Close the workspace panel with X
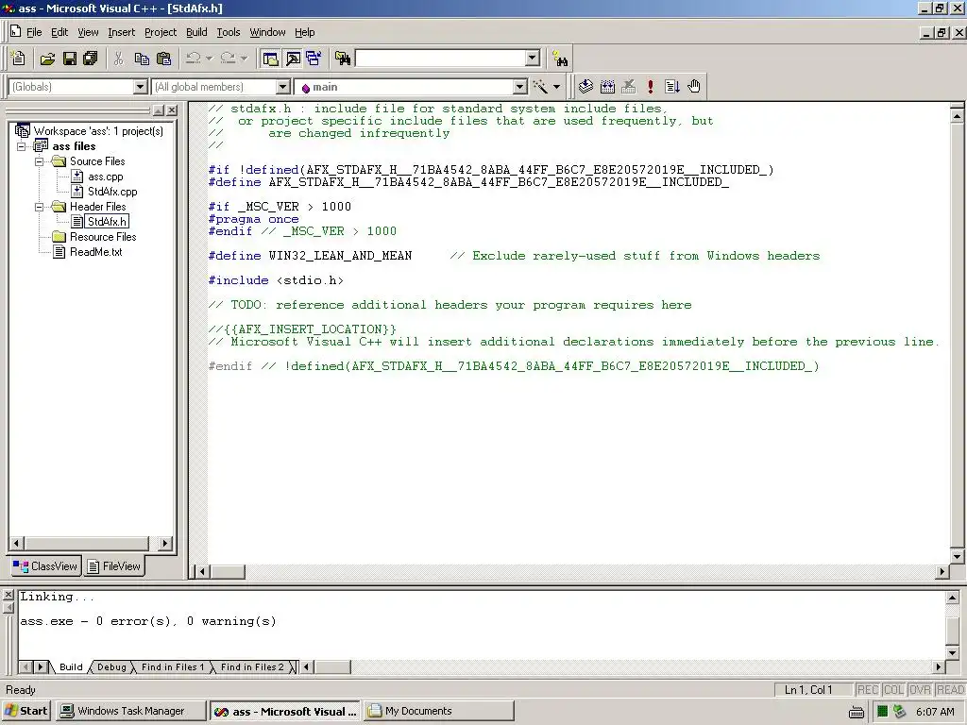Screen dimensions: 967x725 172,110
